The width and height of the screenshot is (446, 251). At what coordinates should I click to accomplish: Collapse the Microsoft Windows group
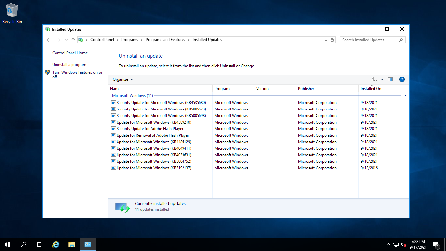click(x=405, y=96)
